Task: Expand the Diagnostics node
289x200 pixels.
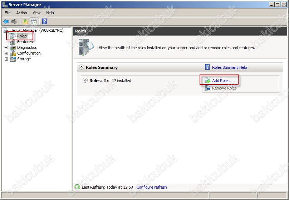Action: [x=6, y=47]
